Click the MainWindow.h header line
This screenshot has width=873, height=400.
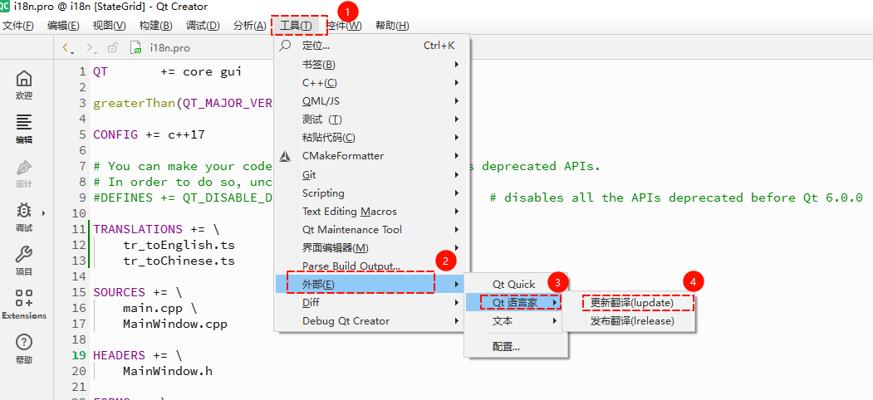(168, 371)
